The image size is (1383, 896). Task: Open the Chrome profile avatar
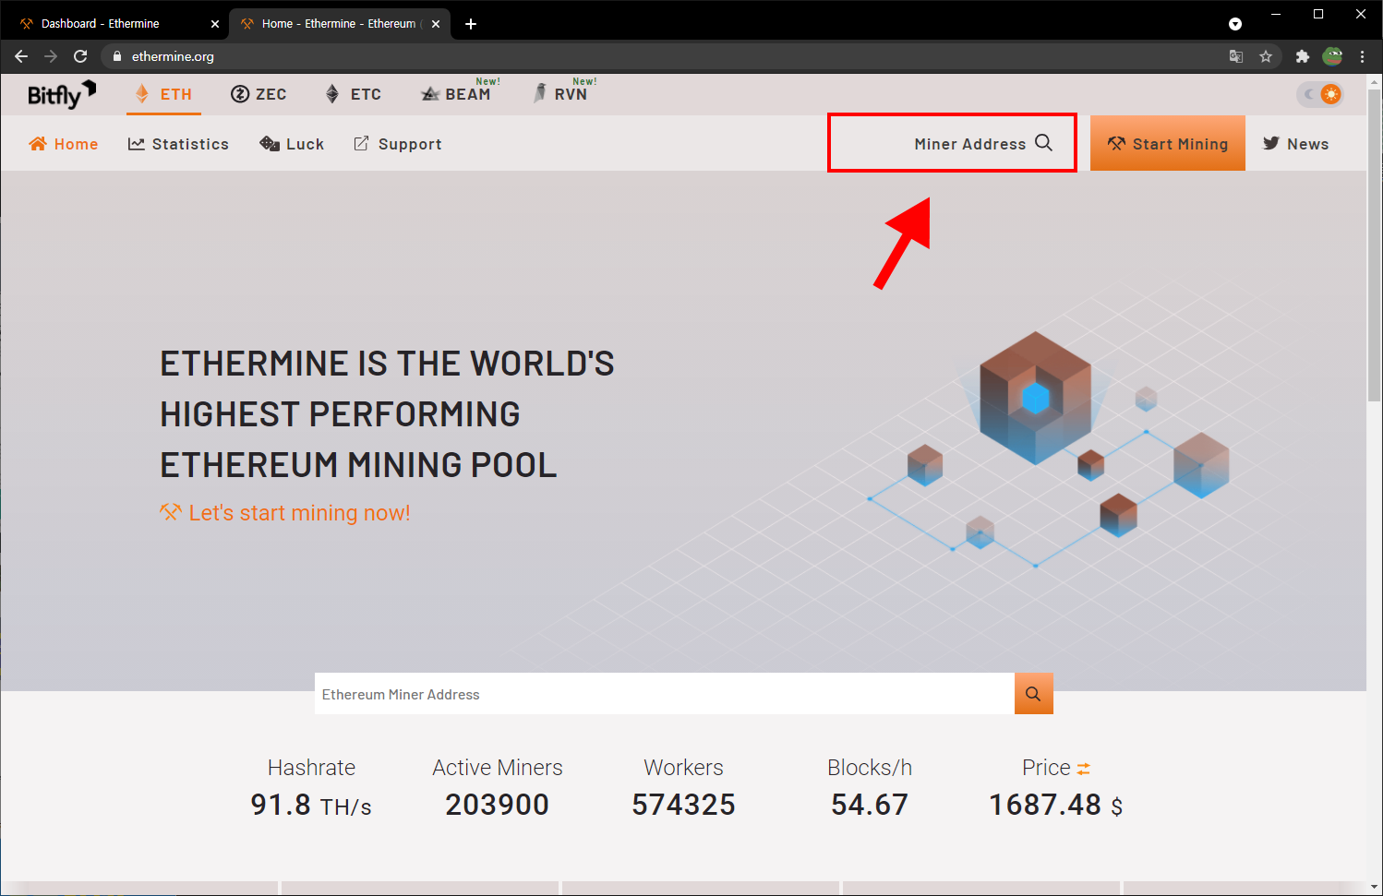point(1332,56)
